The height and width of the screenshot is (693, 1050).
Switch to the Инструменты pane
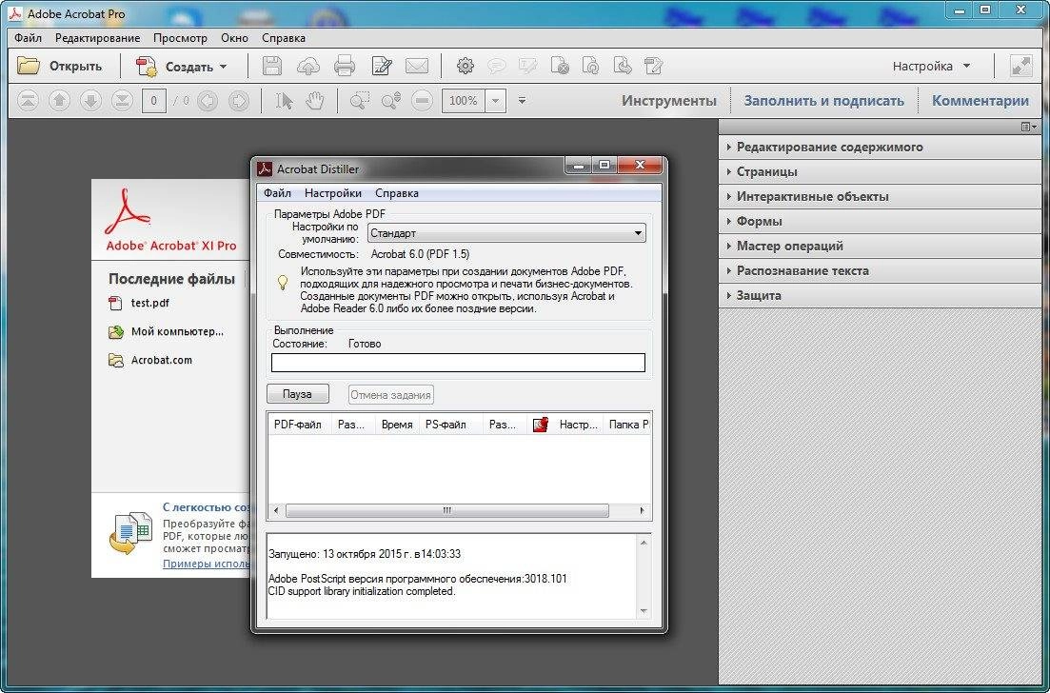(669, 101)
